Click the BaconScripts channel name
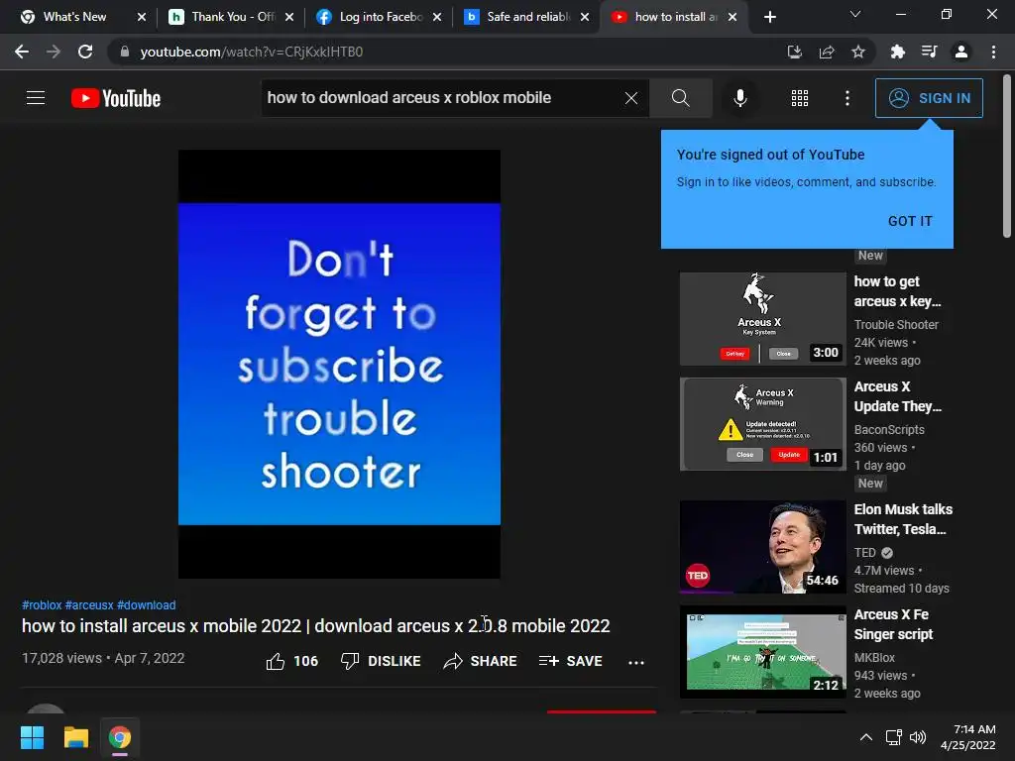Image resolution: width=1015 pixels, height=761 pixels. pos(889,430)
